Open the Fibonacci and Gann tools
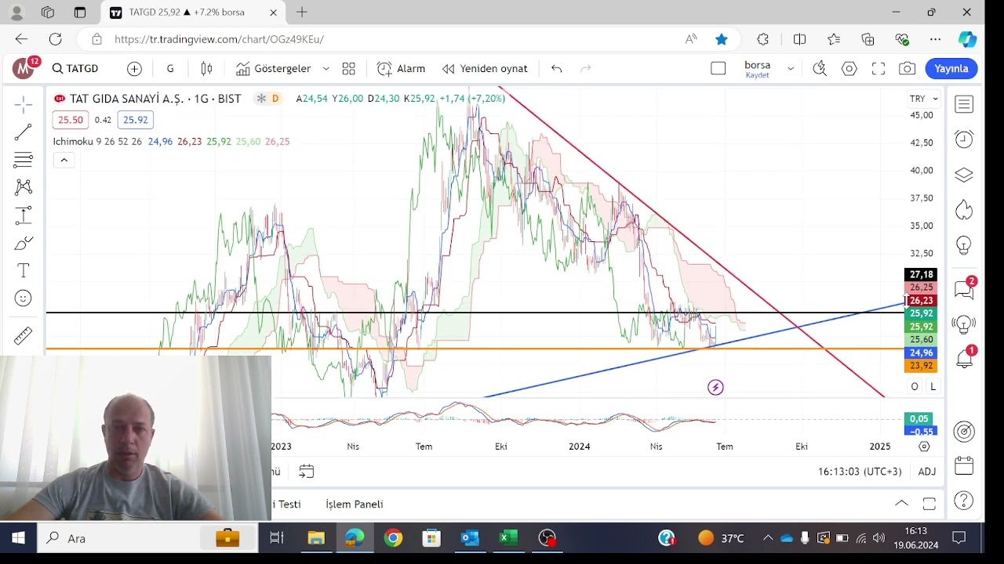1004x564 pixels. tap(24, 160)
